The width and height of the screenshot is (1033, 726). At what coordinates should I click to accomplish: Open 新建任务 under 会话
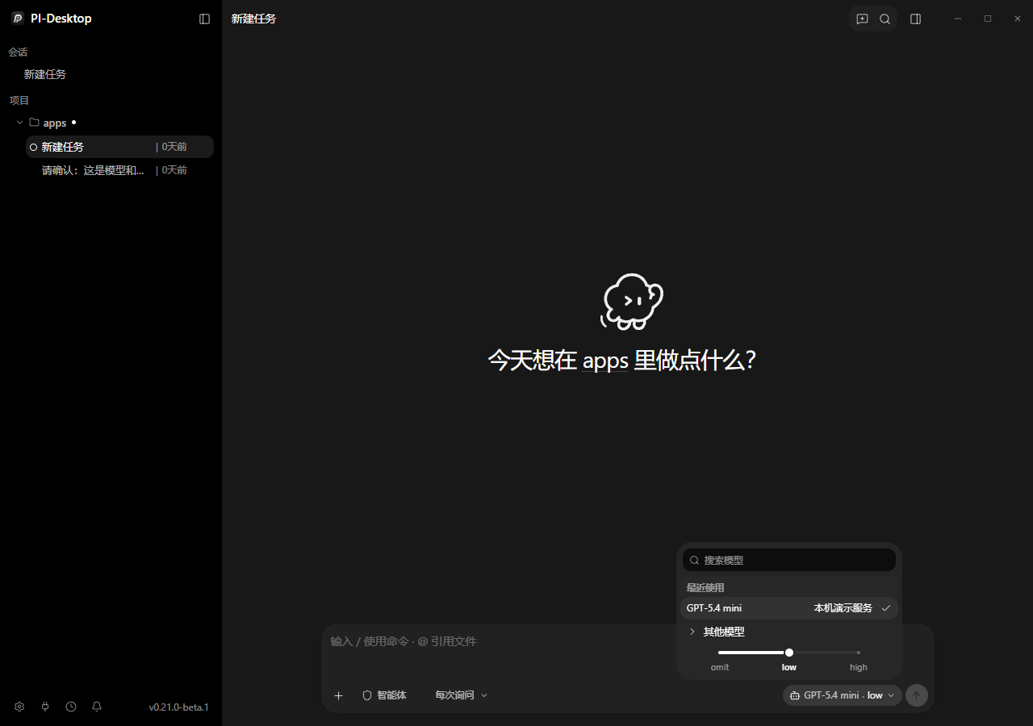point(45,74)
